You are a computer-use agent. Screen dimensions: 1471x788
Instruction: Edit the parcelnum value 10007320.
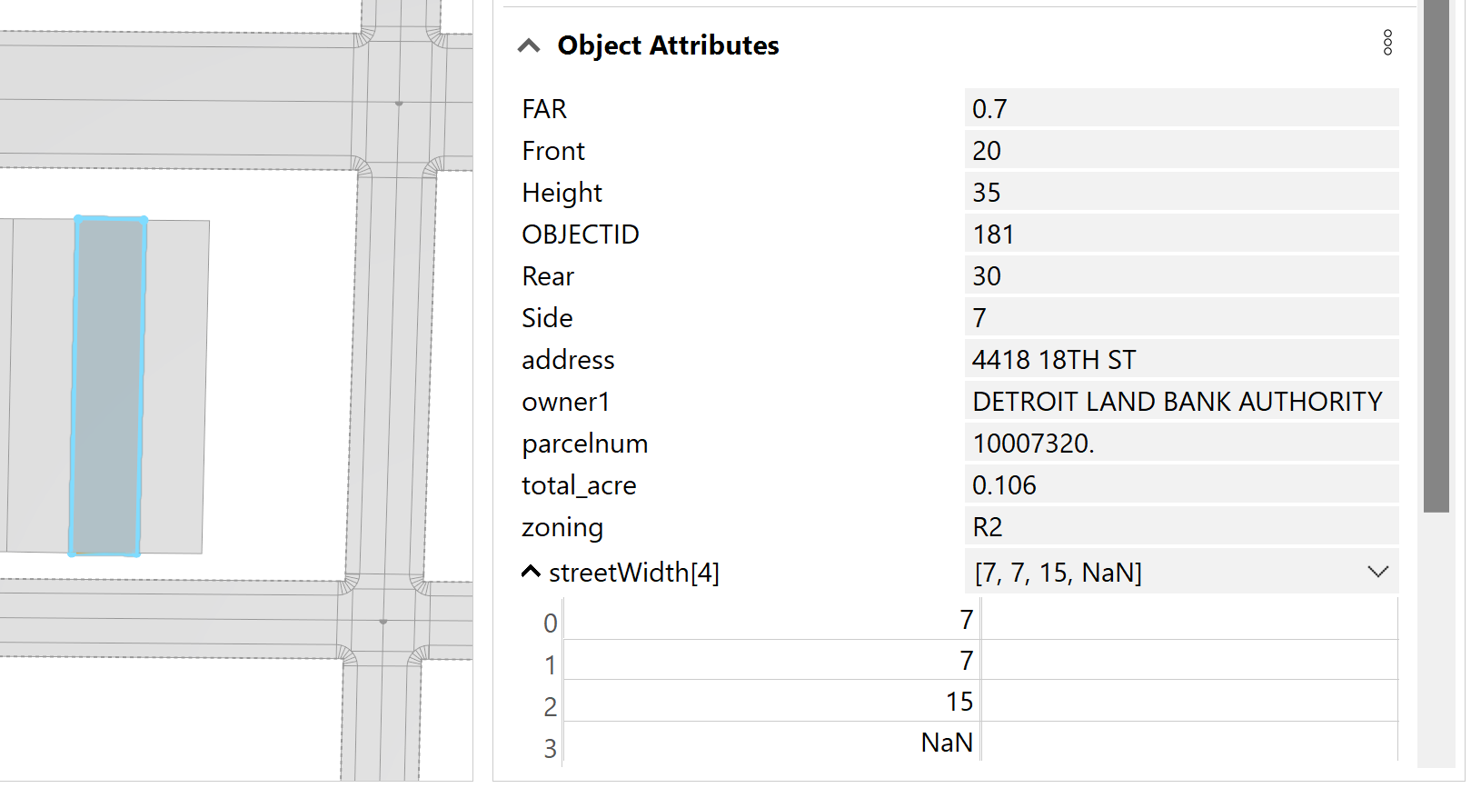[1180, 444]
